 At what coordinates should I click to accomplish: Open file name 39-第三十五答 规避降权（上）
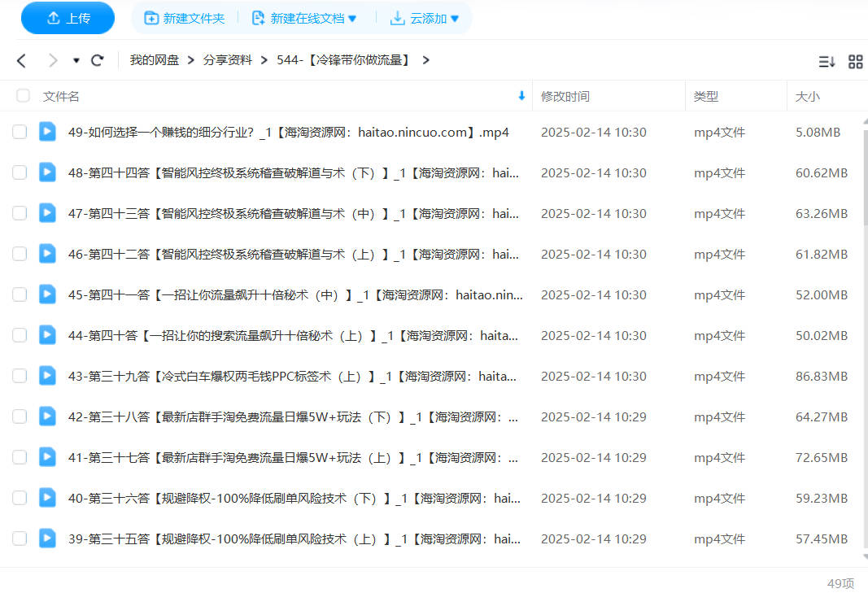point(294,539)
